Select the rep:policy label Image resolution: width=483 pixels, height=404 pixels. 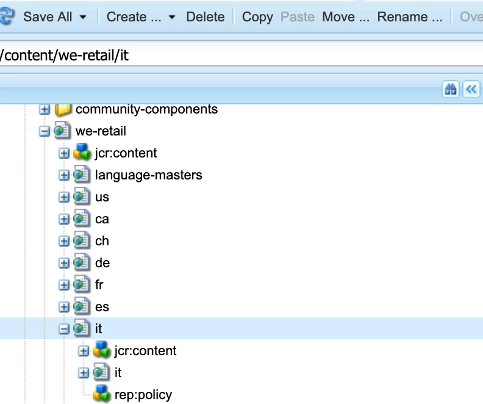(143, 395)
